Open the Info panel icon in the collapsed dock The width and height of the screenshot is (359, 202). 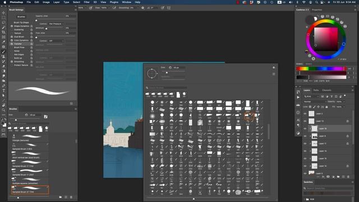pos(298,112)
